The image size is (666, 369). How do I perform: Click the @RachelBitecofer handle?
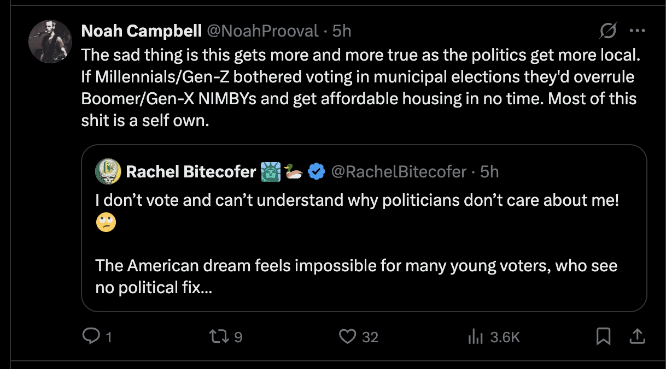(399, 172)
